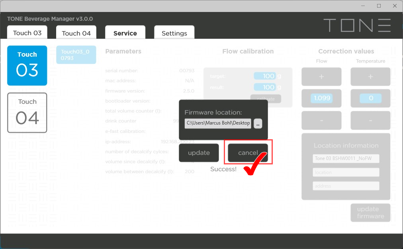The image size is (403, 249).
Task: Click the 'firmware version:' label
Action: pyautogui.click(x=125, y=91)
